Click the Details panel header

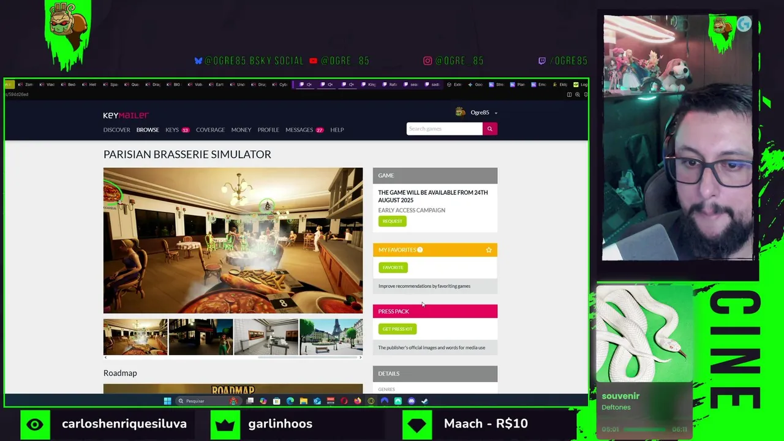[x=435, y=374]
